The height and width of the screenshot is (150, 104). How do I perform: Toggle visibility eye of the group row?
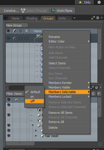[9, 38]
